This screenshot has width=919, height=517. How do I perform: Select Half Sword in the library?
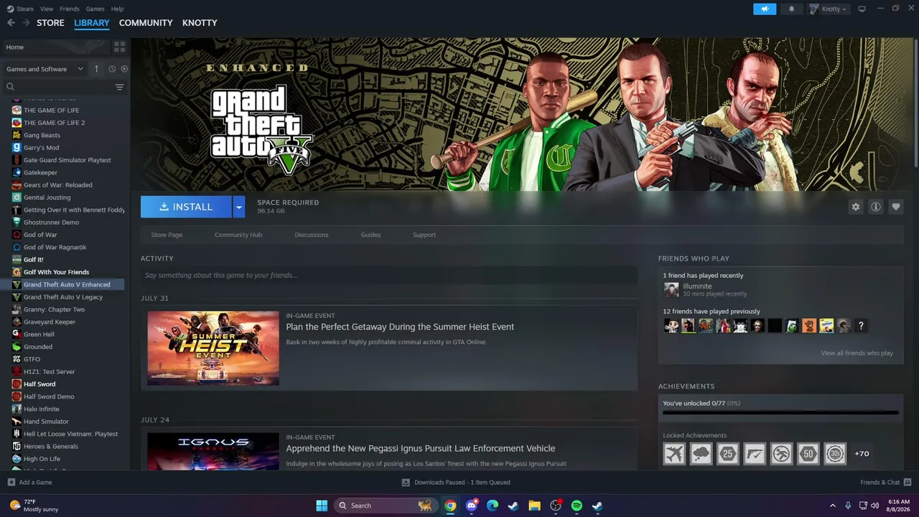click(39, 384)
